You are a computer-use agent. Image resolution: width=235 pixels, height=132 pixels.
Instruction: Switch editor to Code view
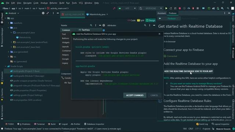click(131, 21)
